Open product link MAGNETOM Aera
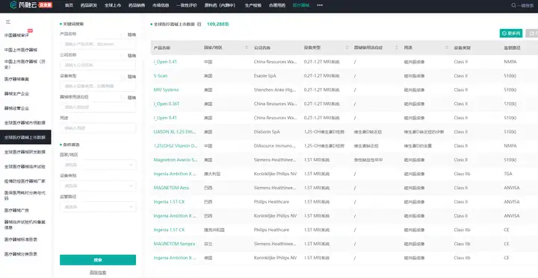Viewport: 538px width, 278px height. [171, 188]
